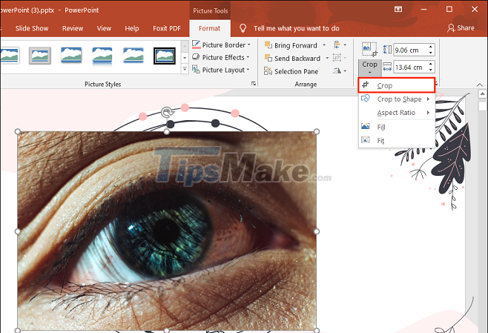
Task: Select the fifth picture style thumbnail
Action: (133, 55)
